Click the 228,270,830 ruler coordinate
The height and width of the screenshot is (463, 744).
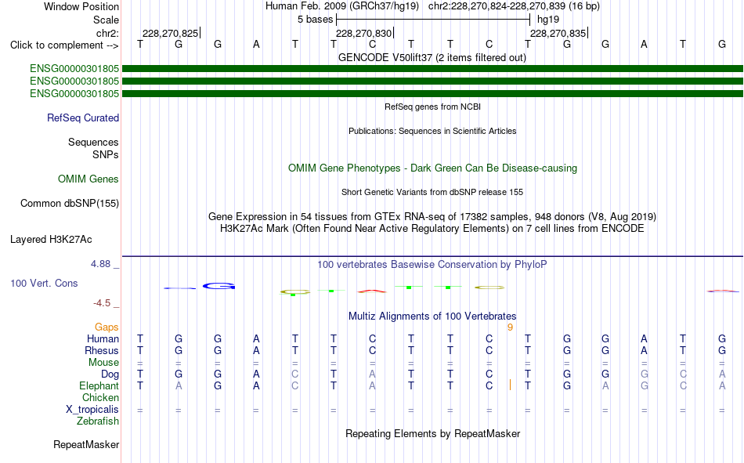364,33
